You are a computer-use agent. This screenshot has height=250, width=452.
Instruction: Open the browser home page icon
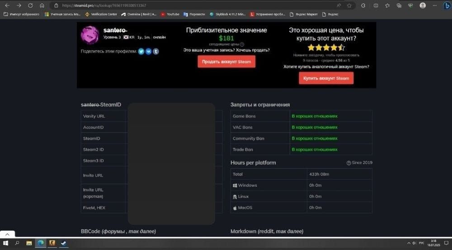pyautogui.click(x=42, y=5)
